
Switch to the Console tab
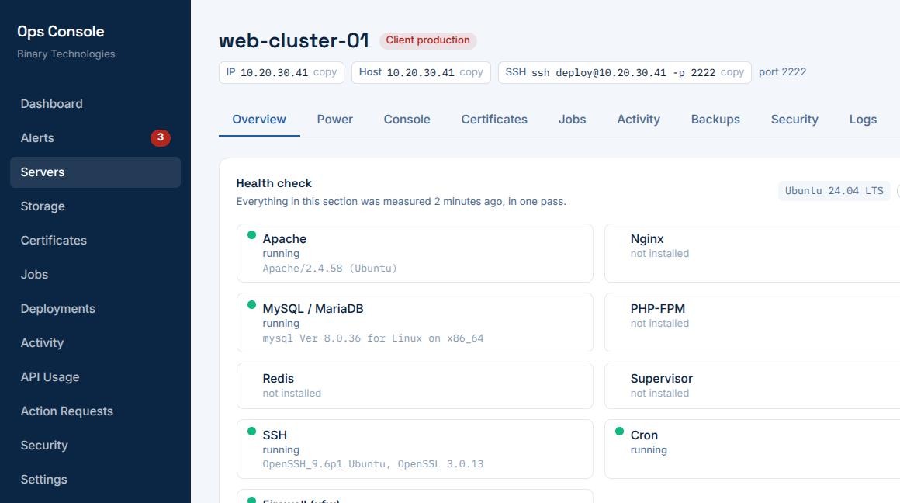click(407, 120)
